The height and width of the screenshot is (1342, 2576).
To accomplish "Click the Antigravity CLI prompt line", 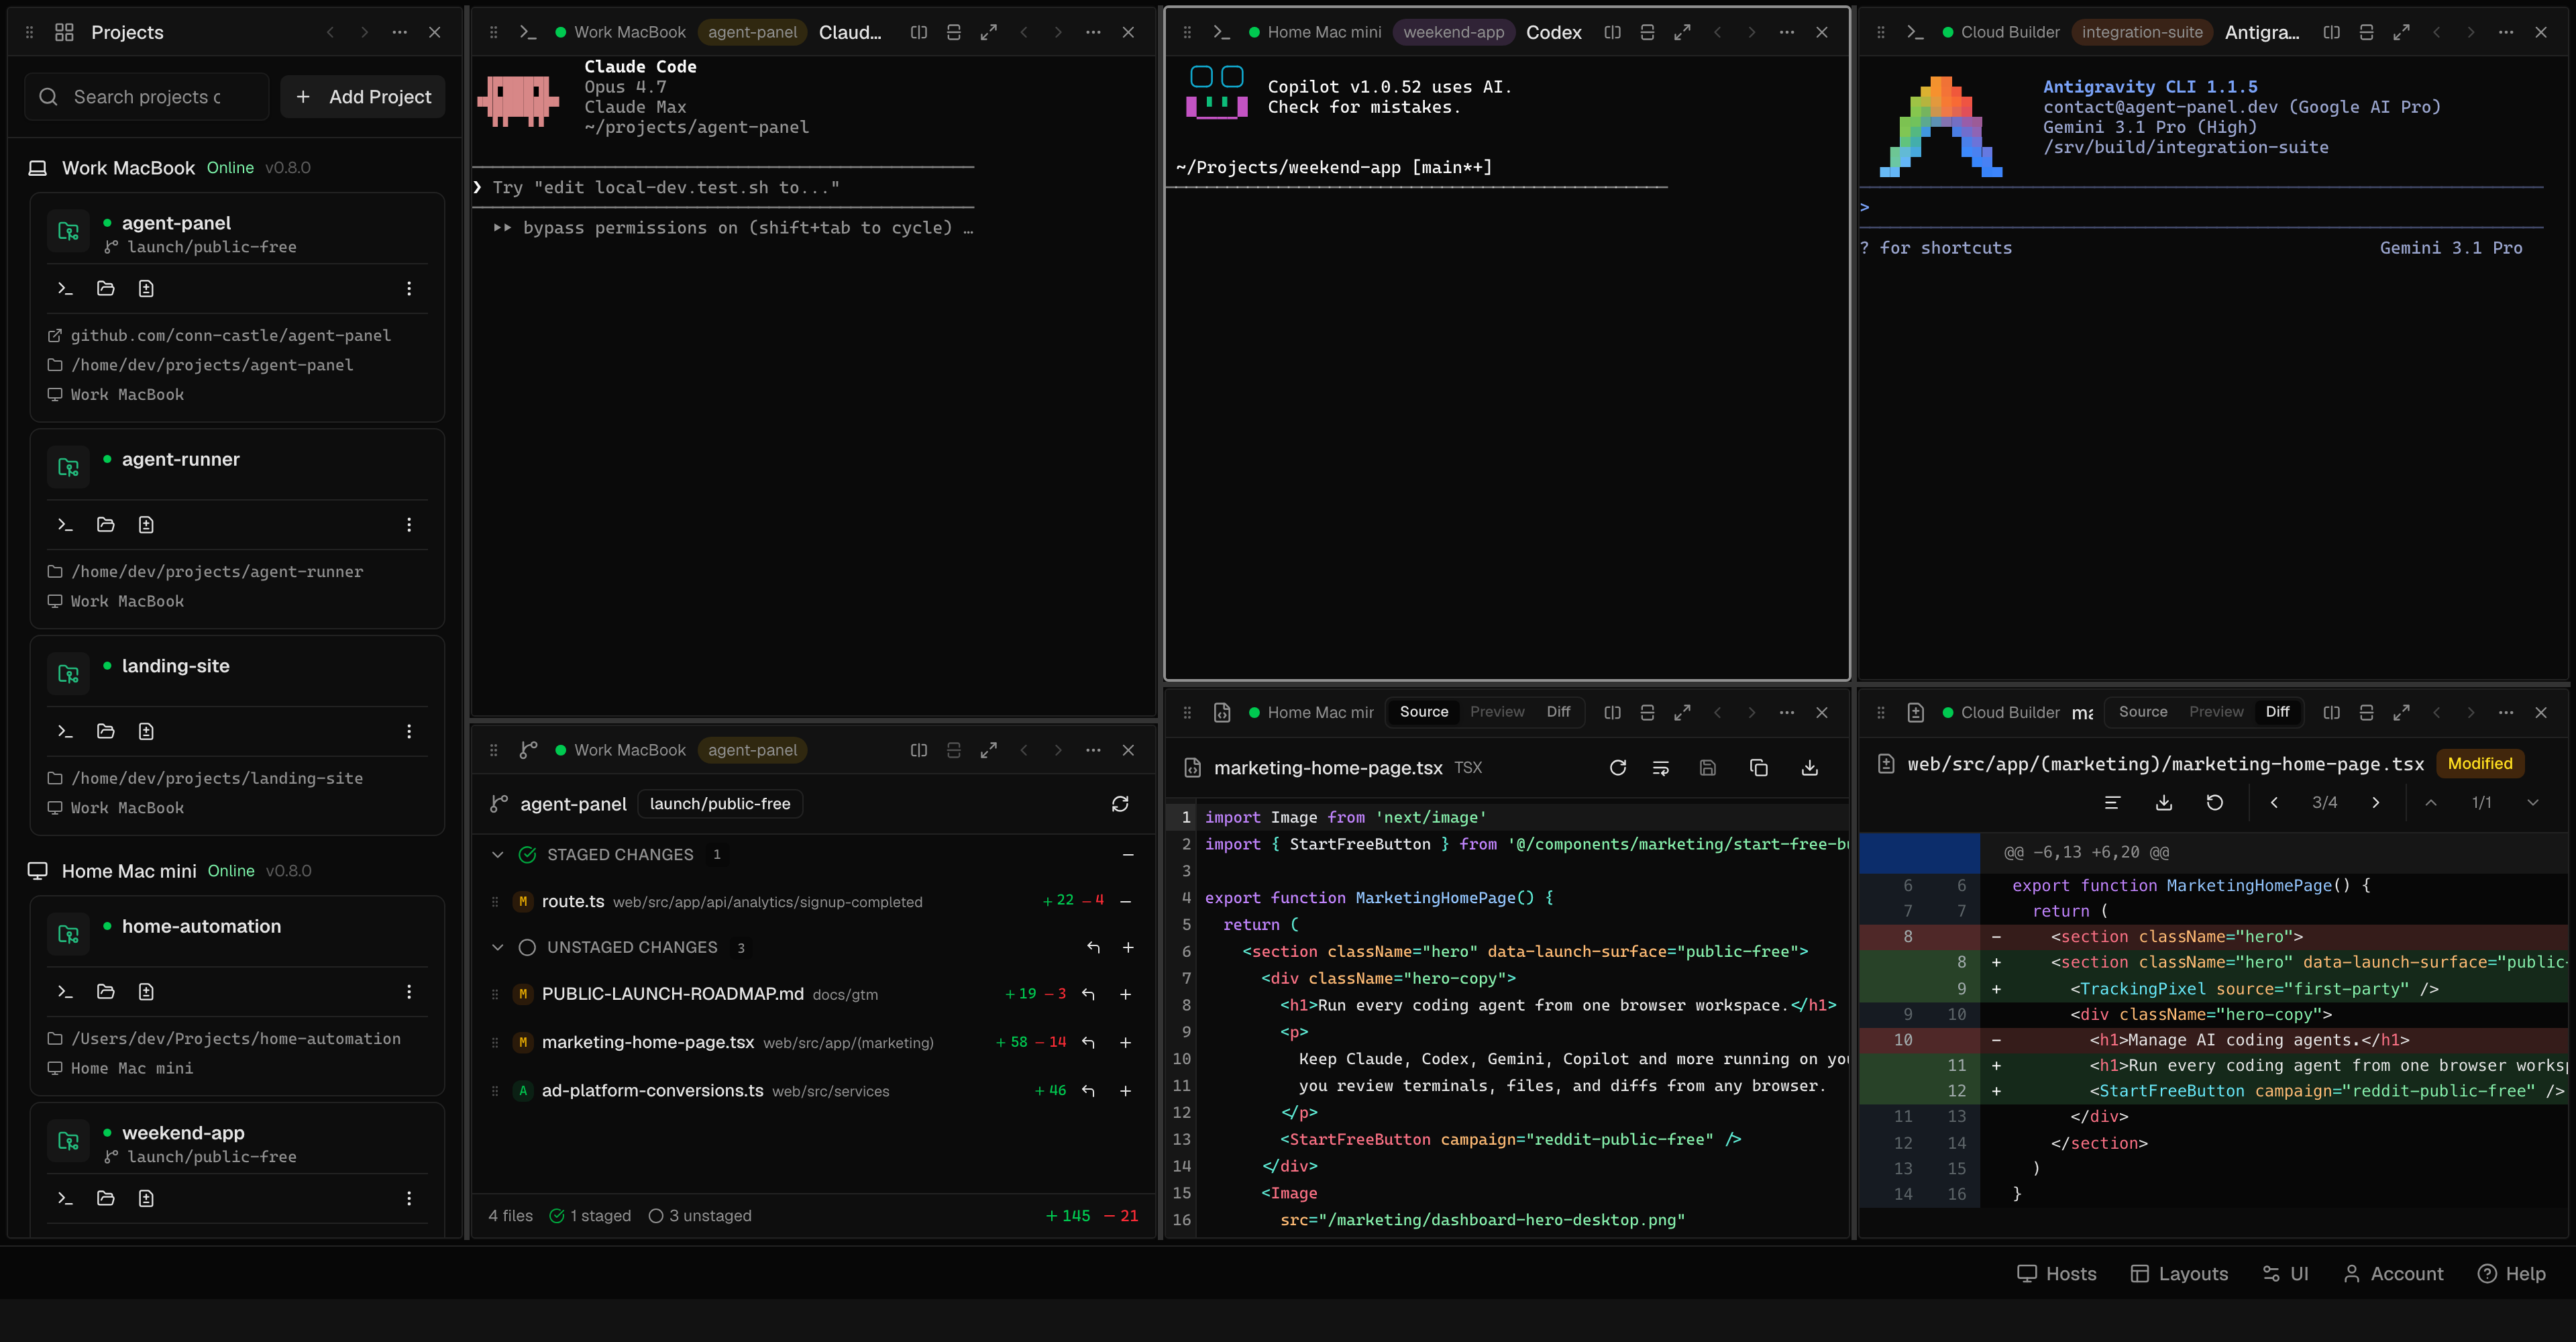I will (2200, 208).
